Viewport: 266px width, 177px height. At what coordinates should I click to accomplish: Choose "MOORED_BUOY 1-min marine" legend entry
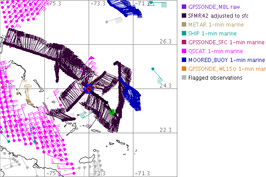click(x=223, y=60)
